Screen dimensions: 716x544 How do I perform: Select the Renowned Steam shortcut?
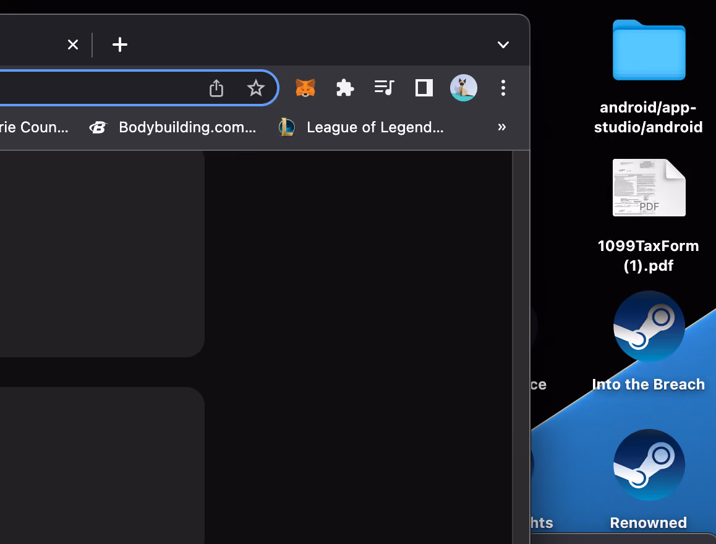point(649,480)
